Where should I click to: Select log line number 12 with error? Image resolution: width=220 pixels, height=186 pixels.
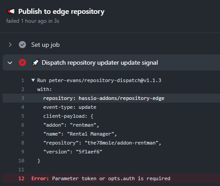click(x=21, y=178)
